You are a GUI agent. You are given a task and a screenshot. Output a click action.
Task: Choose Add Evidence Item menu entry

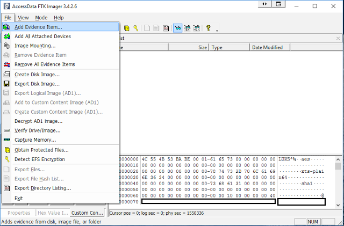coord(61,27)
